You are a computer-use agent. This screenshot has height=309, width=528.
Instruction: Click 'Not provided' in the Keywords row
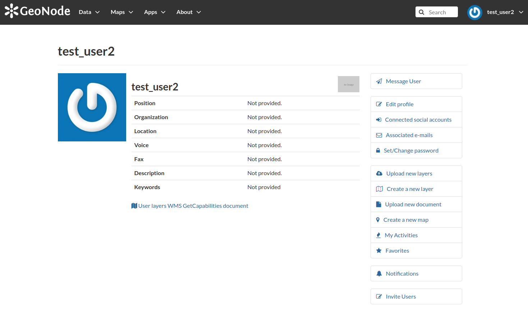pos(264,187)
